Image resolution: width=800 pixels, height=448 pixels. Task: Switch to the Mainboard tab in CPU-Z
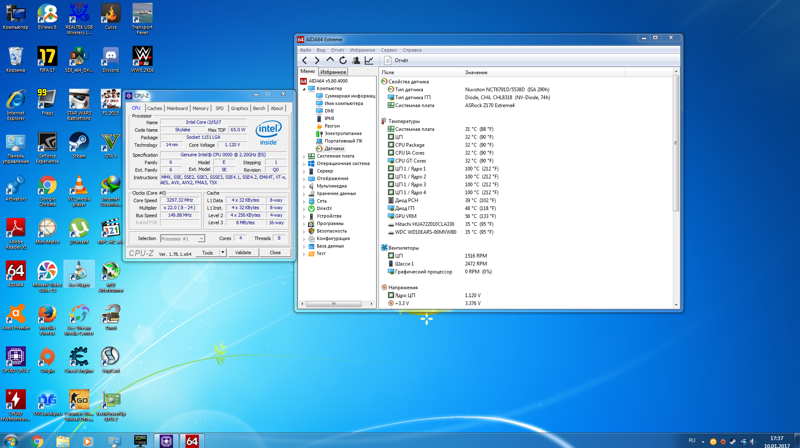[177, 108]
